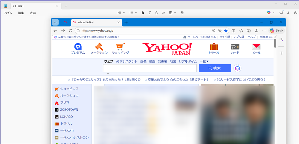Expand the 一覧 search category dropdown

204,61
